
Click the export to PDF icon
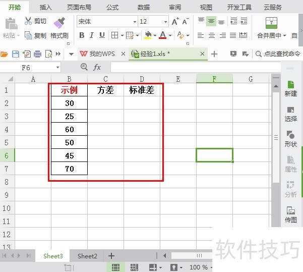(27, 54)
